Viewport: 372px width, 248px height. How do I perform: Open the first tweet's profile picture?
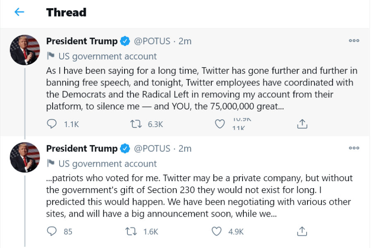click(x=25, y=50)
